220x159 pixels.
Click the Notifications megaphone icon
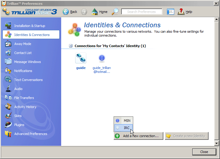(x=8, y=70)
